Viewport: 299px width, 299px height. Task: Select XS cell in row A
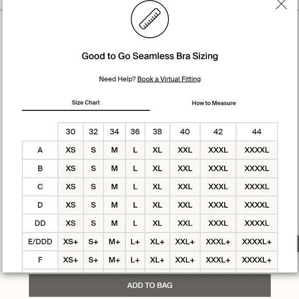click(x=71, y=150)
